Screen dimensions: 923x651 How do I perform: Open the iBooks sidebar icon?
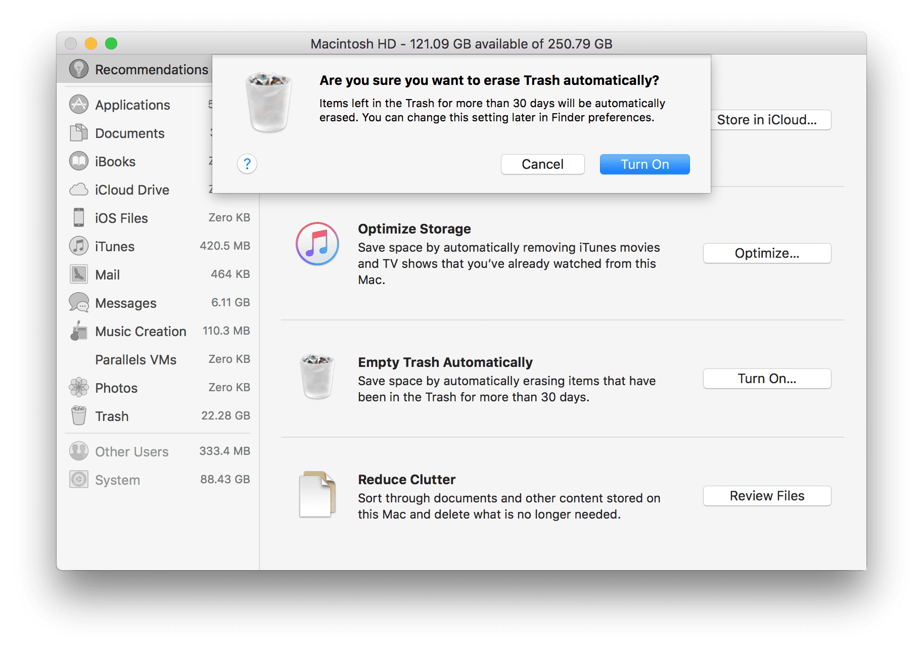[x=78, y=161]
